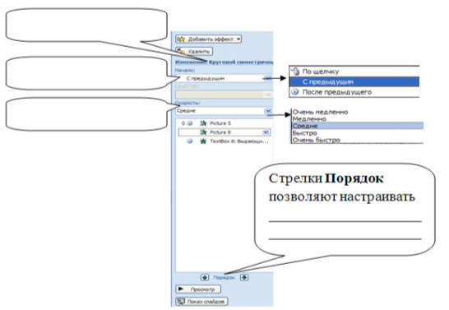Viewport: 449px width, 310px height.
Task: Click clock icon beside Picture 5
Action: point(189,123)
